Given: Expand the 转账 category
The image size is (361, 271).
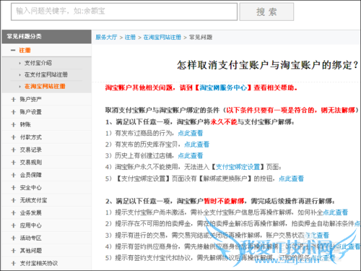Looking at the screenshot, I should (x=14, y=124).
